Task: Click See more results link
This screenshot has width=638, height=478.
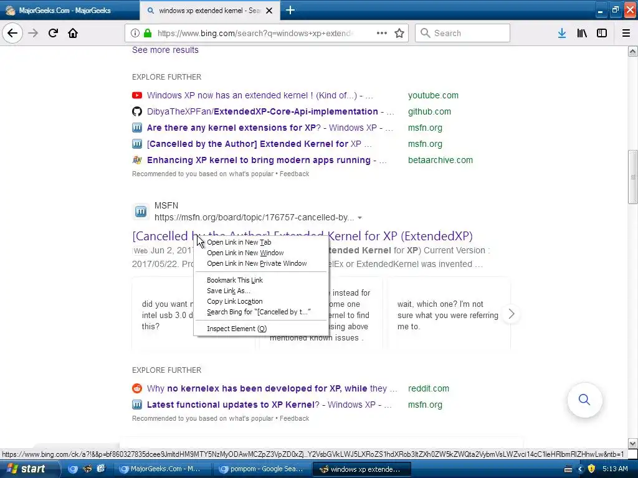Action: click(165, 50)
